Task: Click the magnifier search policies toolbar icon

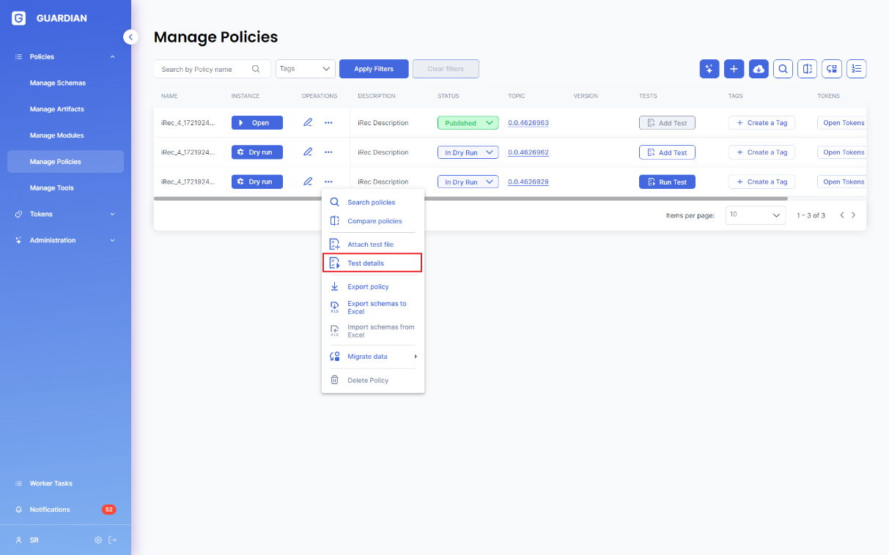Action: 783,69
